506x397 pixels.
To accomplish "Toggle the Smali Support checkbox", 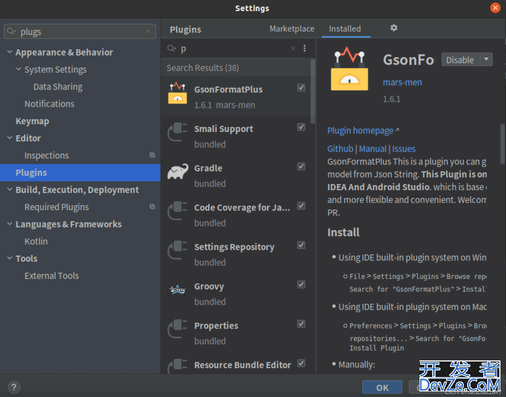I will 301,127.
